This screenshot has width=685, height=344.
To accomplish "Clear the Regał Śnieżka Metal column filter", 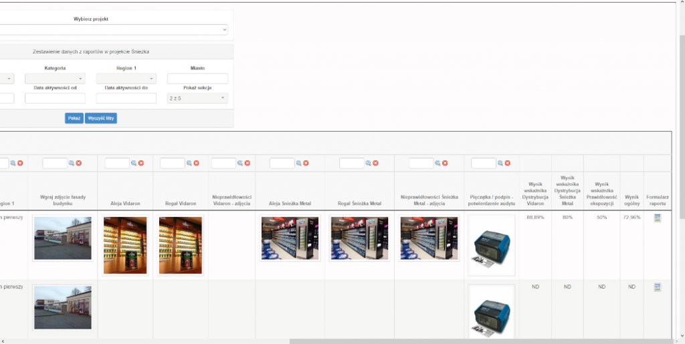I will tap(376, 163).
